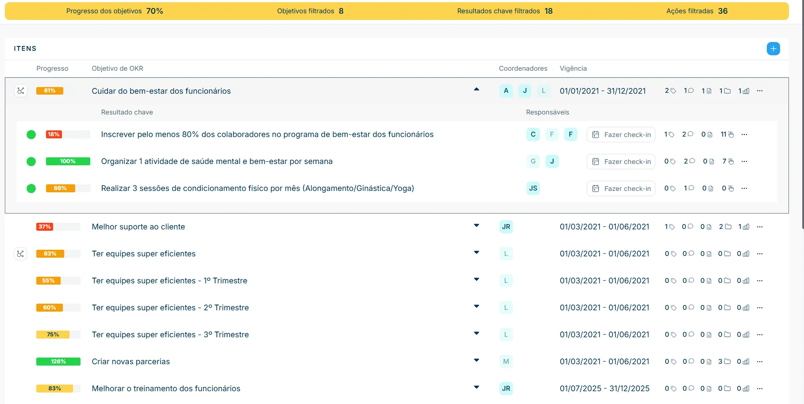The width and height of the screenshot is (804, 404).
Task: Click M coordinator avatar on Criar novas parcerias
Action: [x=506, y=362]
